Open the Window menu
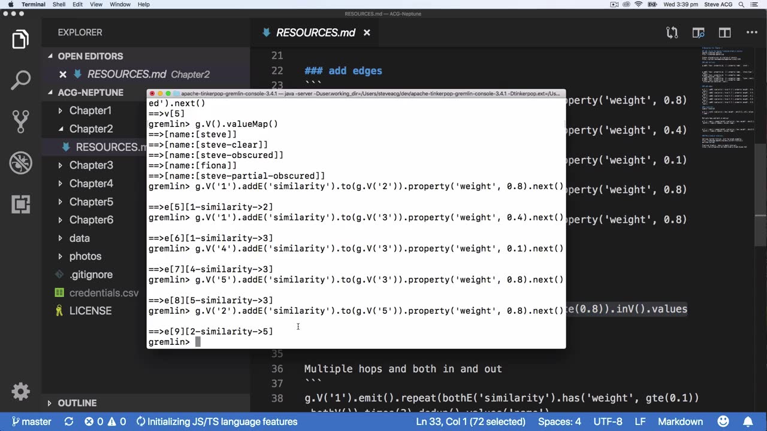767x431 pixels. [x=120, y=4]
